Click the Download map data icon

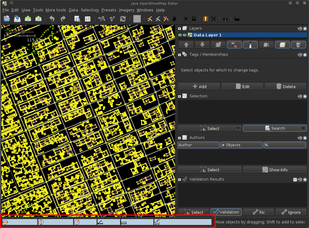[x=28, y=19]
